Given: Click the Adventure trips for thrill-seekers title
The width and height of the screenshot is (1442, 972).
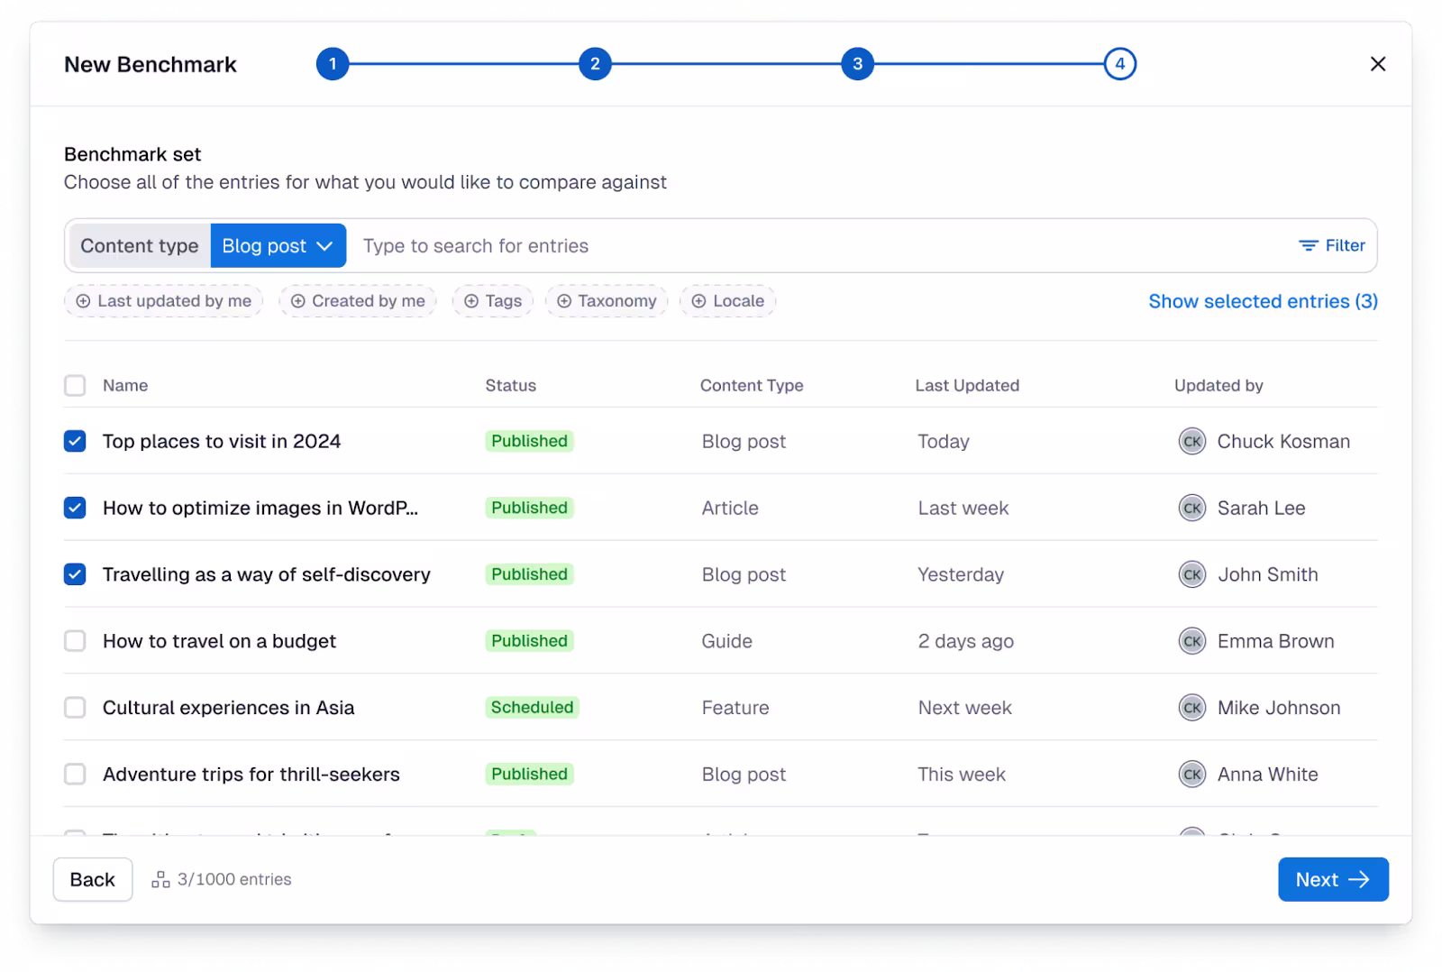Looking at the screenshot, I should [251, 775].
